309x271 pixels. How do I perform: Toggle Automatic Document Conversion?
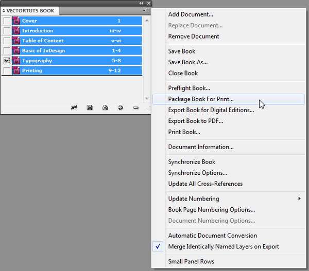(x=212, y=236)
